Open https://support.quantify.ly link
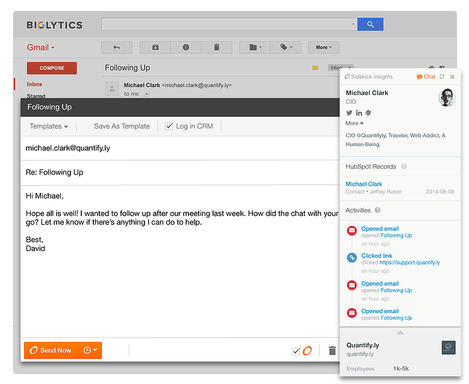 [x=409, y=263]
